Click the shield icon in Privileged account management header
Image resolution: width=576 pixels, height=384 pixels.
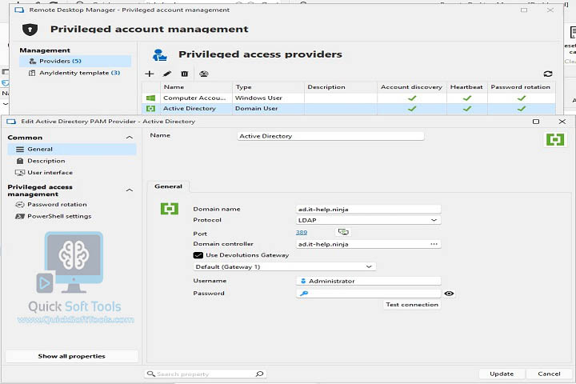pyautogui.click(x=30, y=29)
